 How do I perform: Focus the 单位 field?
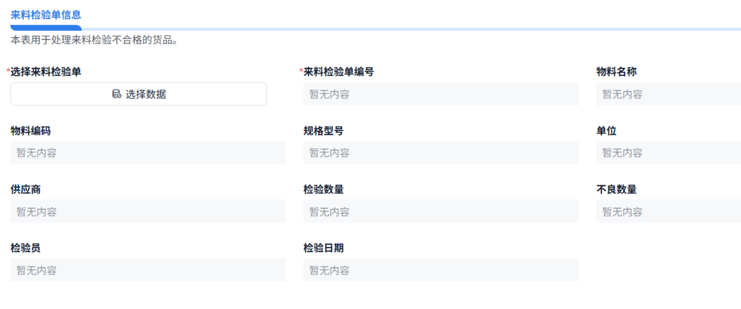tap(668, 153)
